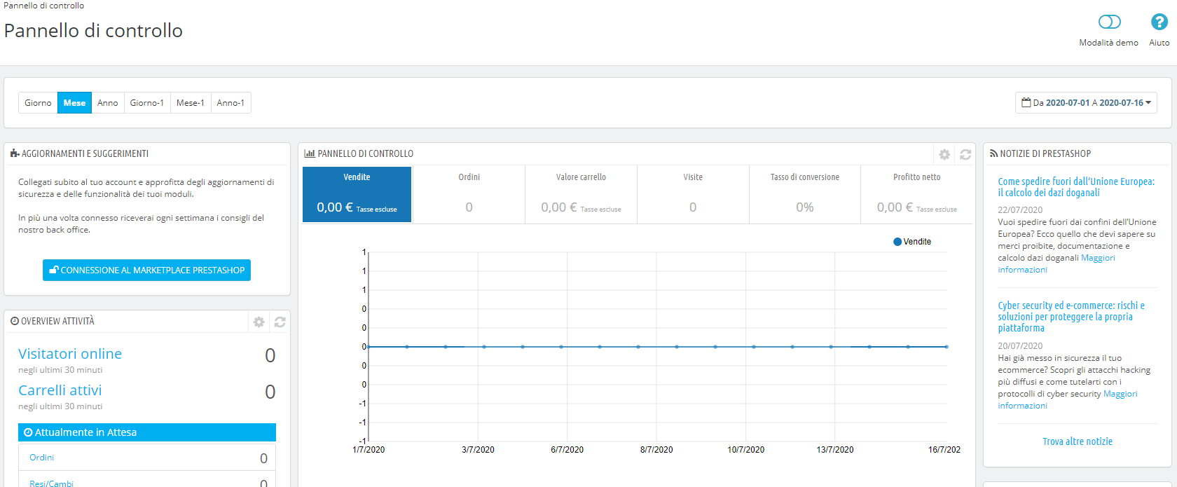Select the Tasso di conversione metric

point(805,194)
